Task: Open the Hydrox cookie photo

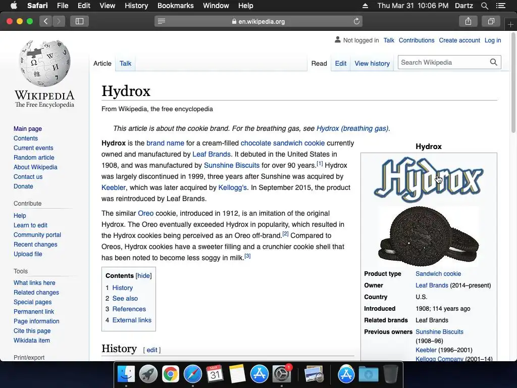Action: 429,236
